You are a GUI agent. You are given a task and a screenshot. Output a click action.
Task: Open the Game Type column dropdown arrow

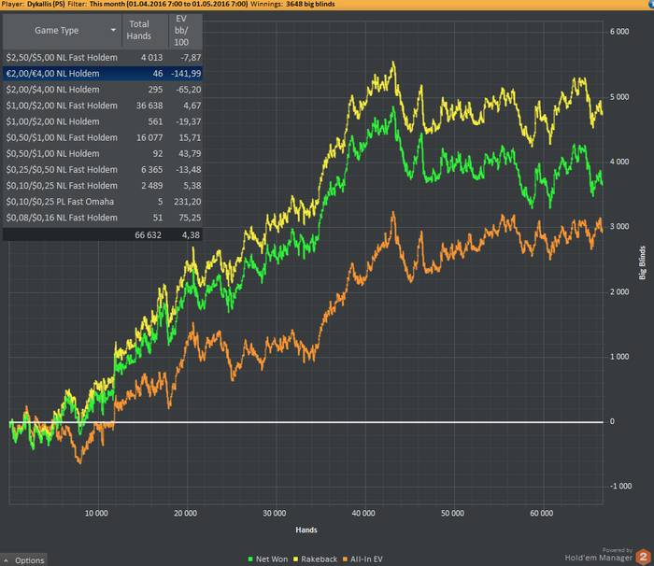tap(113, 30)
